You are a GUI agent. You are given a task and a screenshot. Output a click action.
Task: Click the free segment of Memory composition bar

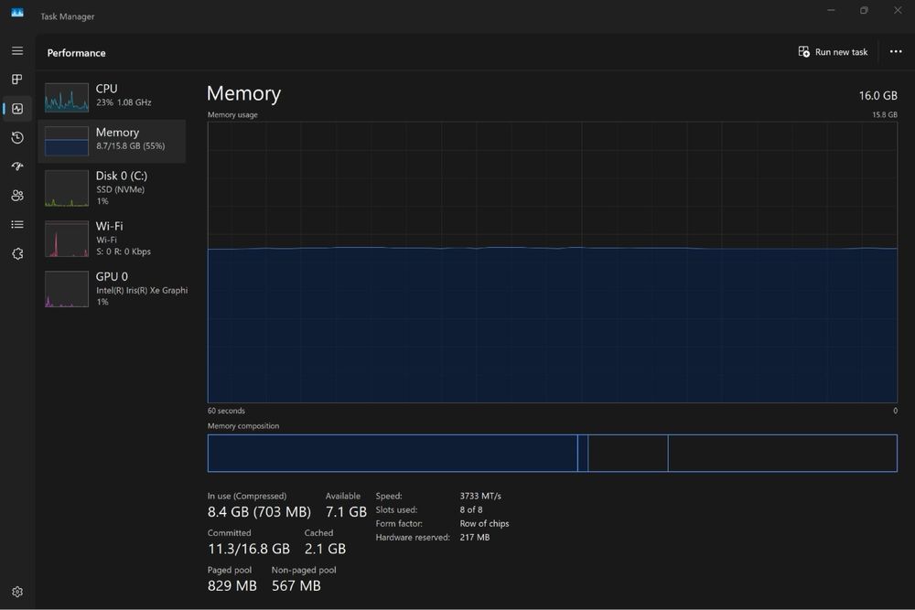(782, 453)
